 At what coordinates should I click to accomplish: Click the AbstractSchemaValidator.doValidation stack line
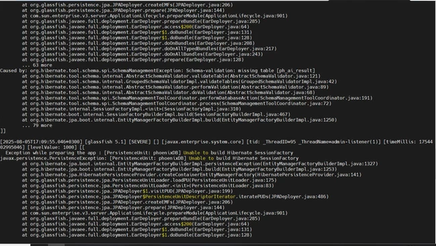(168, 92)
